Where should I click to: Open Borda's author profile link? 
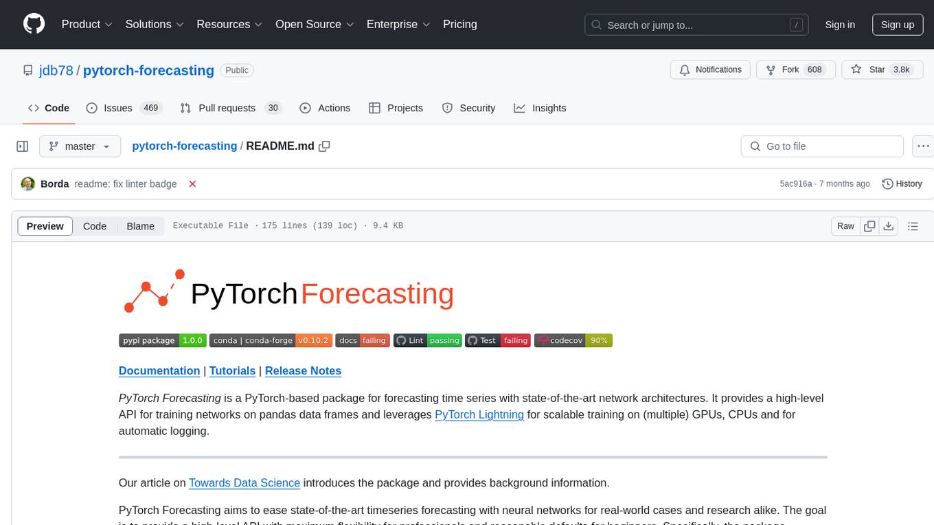55,184
